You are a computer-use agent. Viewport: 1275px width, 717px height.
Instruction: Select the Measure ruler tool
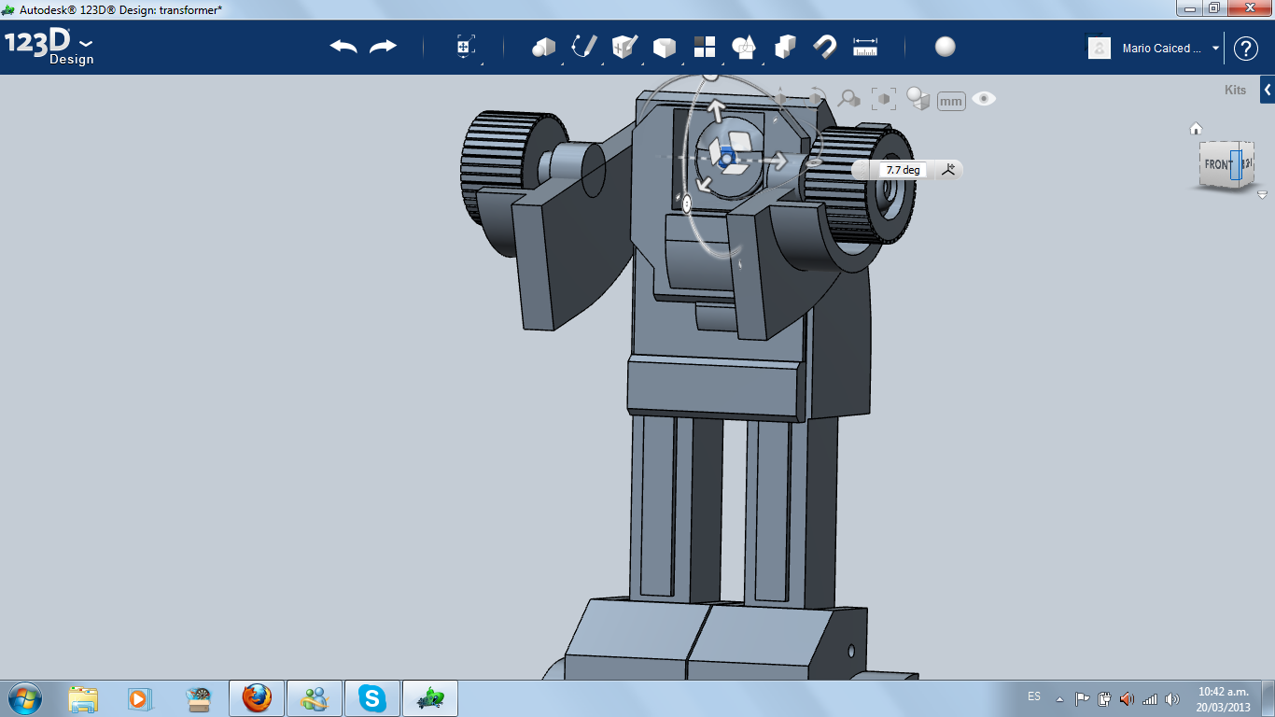tap(865, 47)
